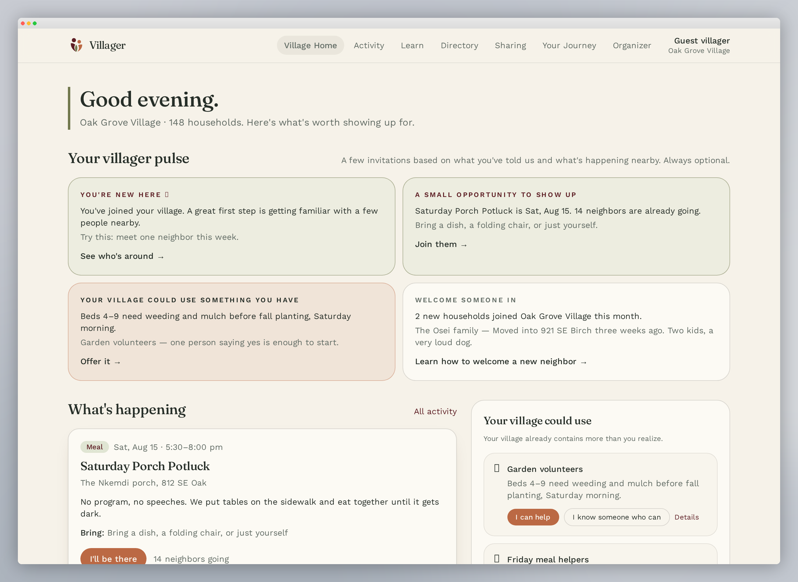The image size is (798, 582).
Task: Click the Garden volunteers title
Action: point(545,469)
